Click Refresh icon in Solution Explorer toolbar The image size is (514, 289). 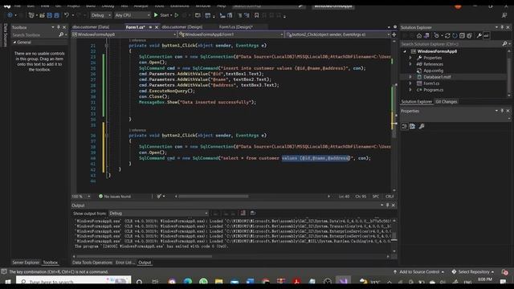click(455, 35)
